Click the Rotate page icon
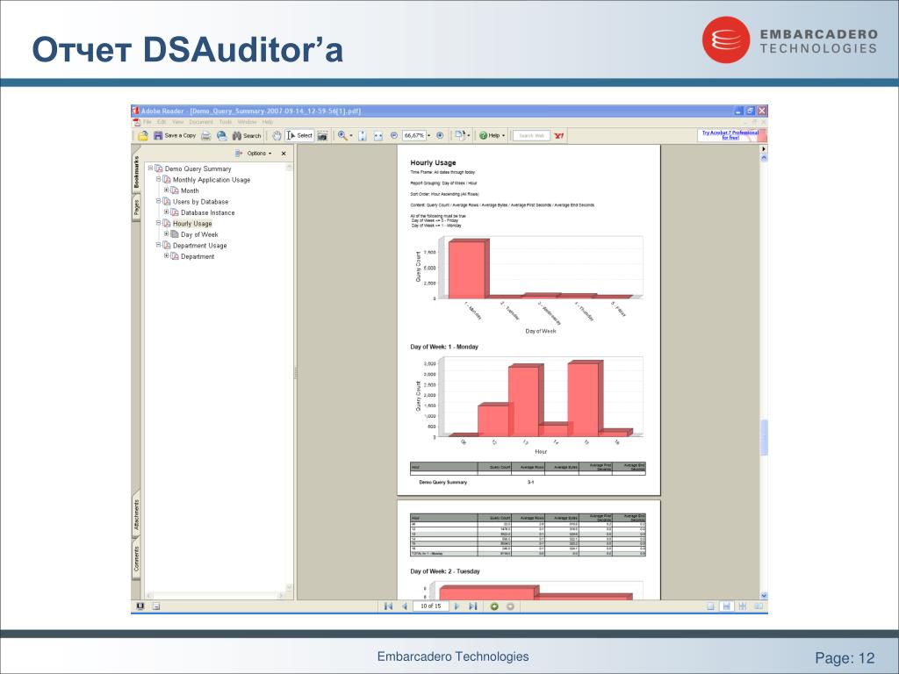 (460, 136)
